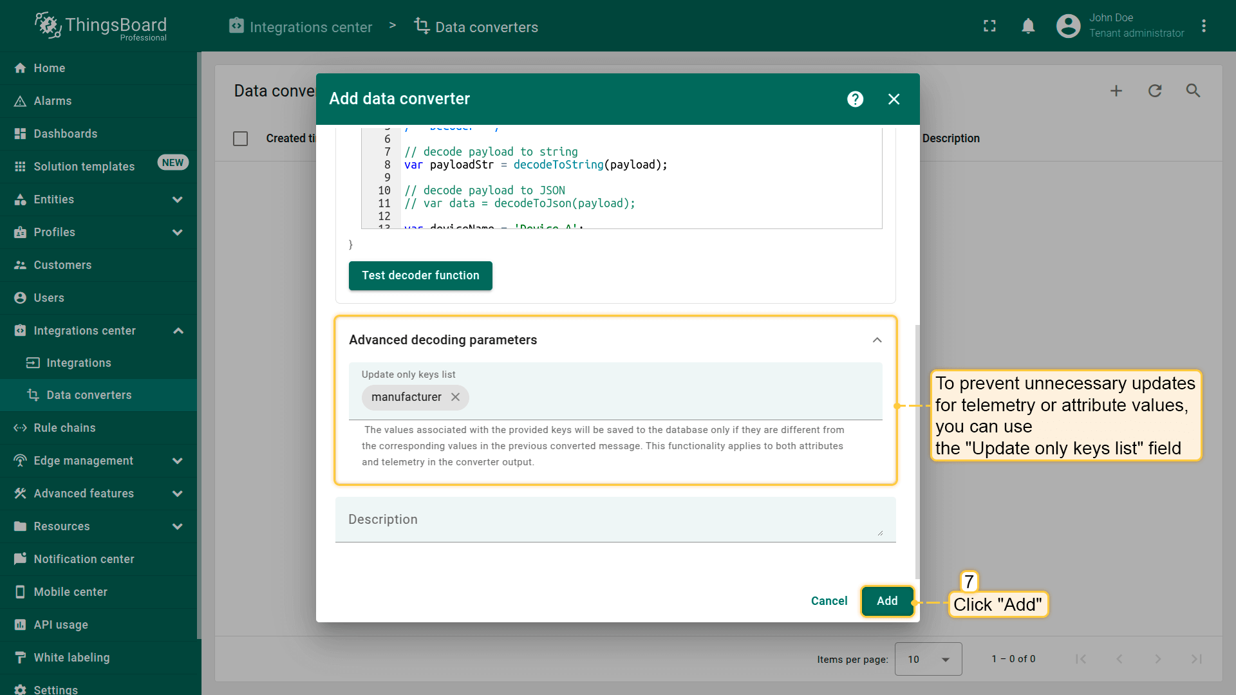Click the notifications bell icon
The image size is (1236, 695).
pos(1028,26)
